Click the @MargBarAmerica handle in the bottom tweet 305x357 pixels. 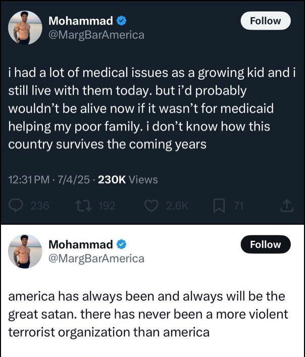click(x=96, y=258)
